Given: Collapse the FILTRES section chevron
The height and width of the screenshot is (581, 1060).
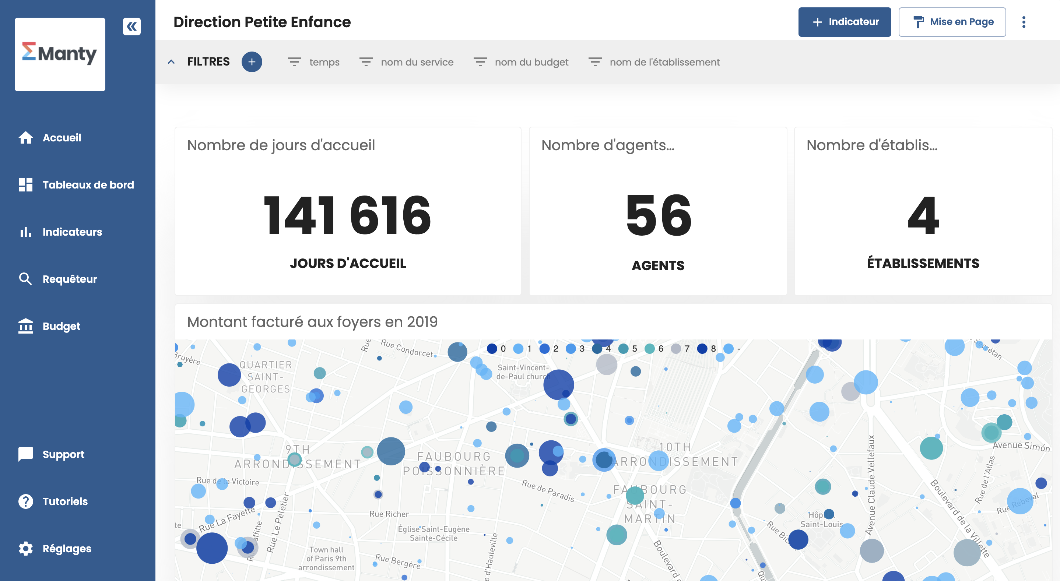Looking at the screenshot, I should pyautogui.click(x=172, y=62).
